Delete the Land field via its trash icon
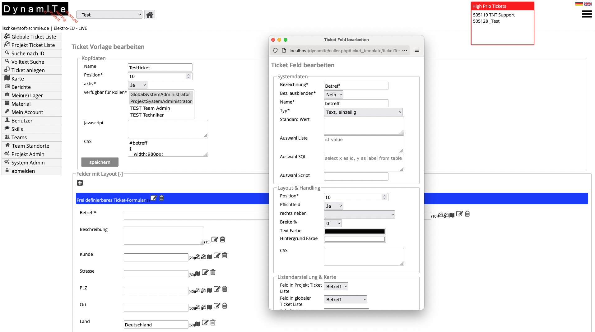 (x=213, y=323)
